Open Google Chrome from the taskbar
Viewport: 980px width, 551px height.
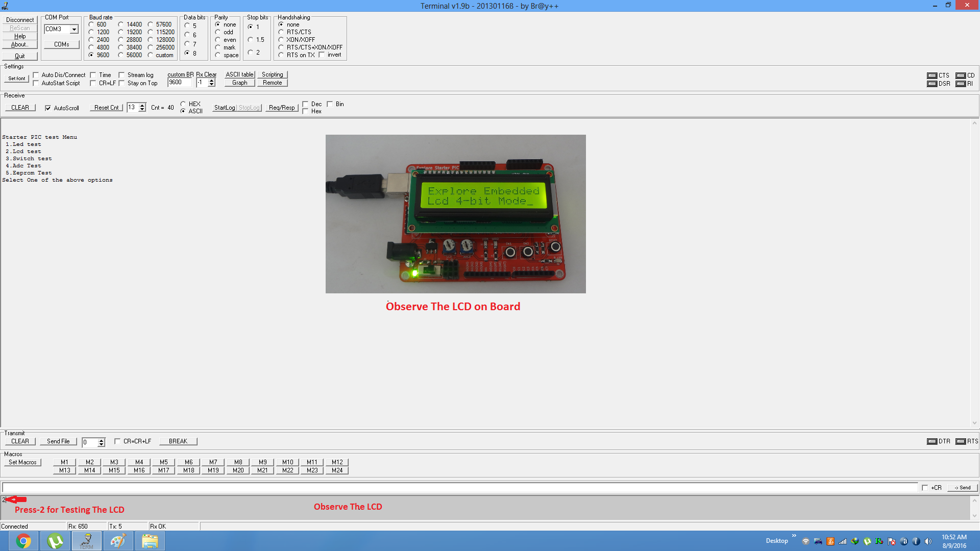(x=23, y=541)
